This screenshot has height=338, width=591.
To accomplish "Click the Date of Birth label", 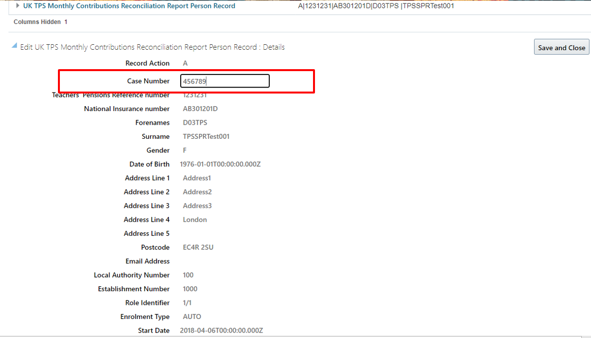I will click(149, 164).
